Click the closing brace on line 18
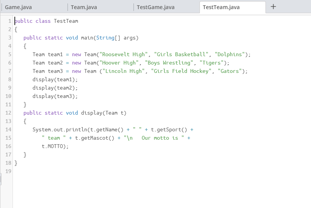 [x=16, y=163]
